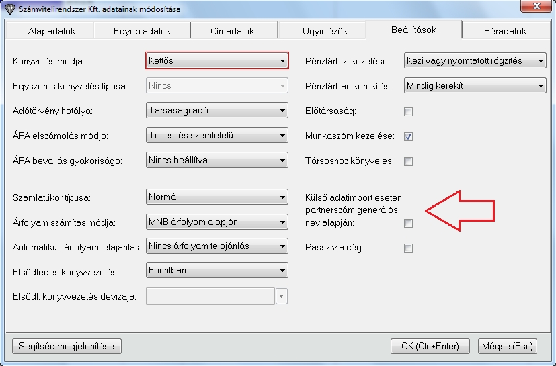This screenshot has height=366, width=556.
Task: Confirm with the OK (Ctrl+Enter) button
Action: [x=430, y=346]
